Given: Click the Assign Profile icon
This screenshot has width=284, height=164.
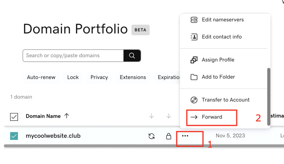Looking at the screenshot, I should [194, 60].
